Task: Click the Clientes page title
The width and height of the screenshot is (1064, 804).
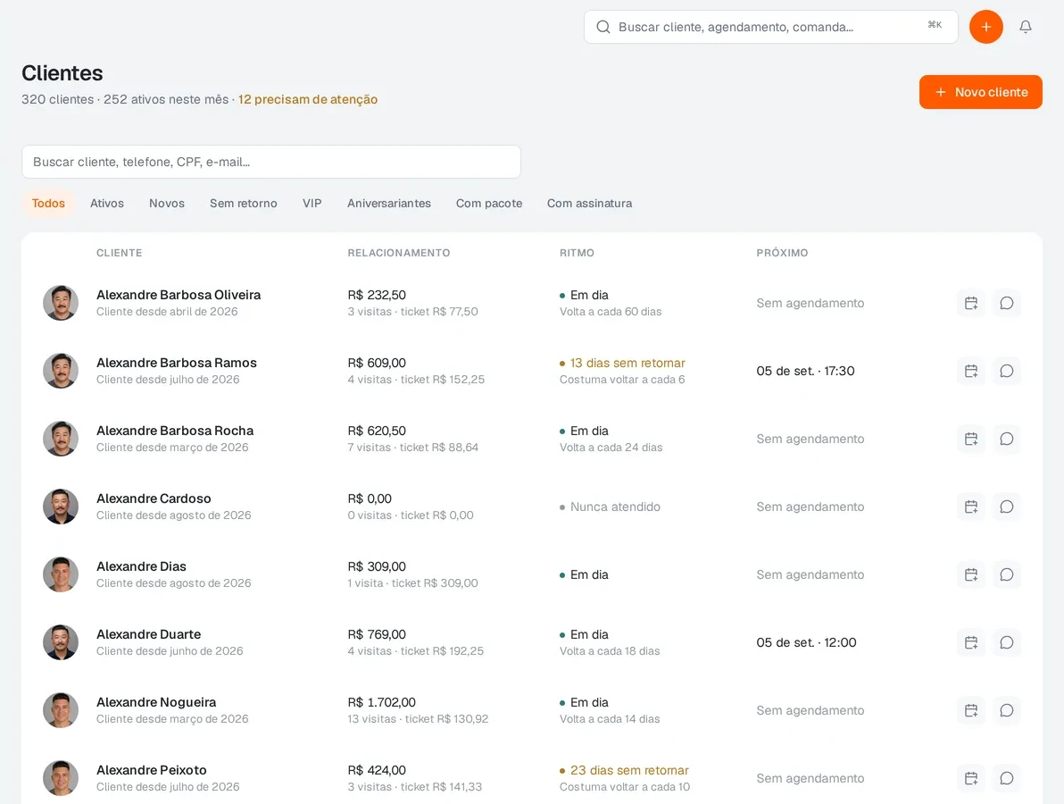Action: [x=62, y=72]
